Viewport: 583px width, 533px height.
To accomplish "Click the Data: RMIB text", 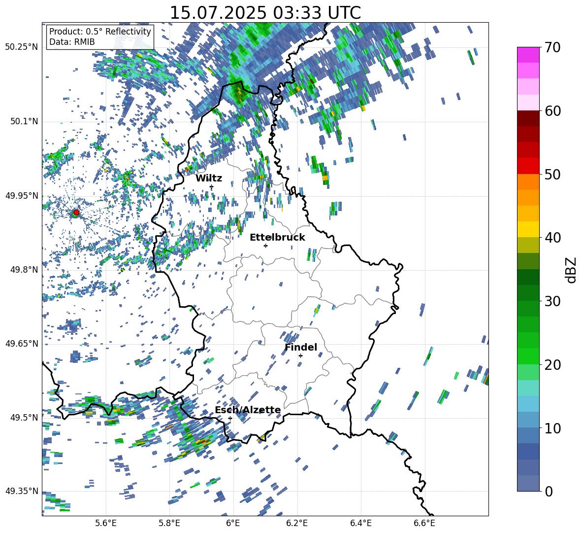I will pyautogui.click(x=72, y=42).
